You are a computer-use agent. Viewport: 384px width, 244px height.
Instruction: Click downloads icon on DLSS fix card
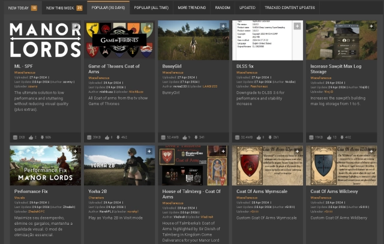tap(270, 137)
